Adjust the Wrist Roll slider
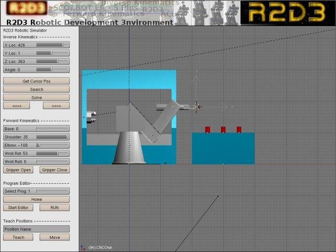 tap(36, 162)
